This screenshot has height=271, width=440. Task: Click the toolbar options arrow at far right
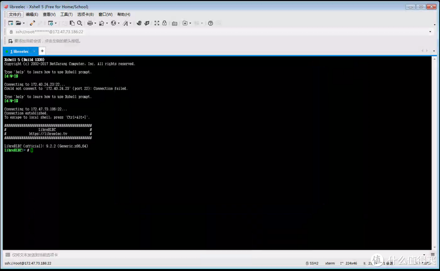point(435,25)
